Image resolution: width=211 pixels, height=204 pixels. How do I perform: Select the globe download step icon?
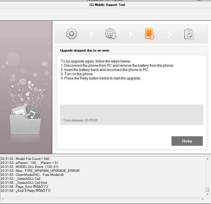click(x=110, y=34)
